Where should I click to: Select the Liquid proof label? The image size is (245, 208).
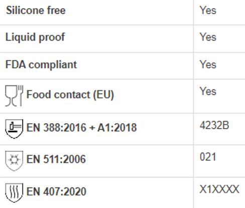point(35,37)
